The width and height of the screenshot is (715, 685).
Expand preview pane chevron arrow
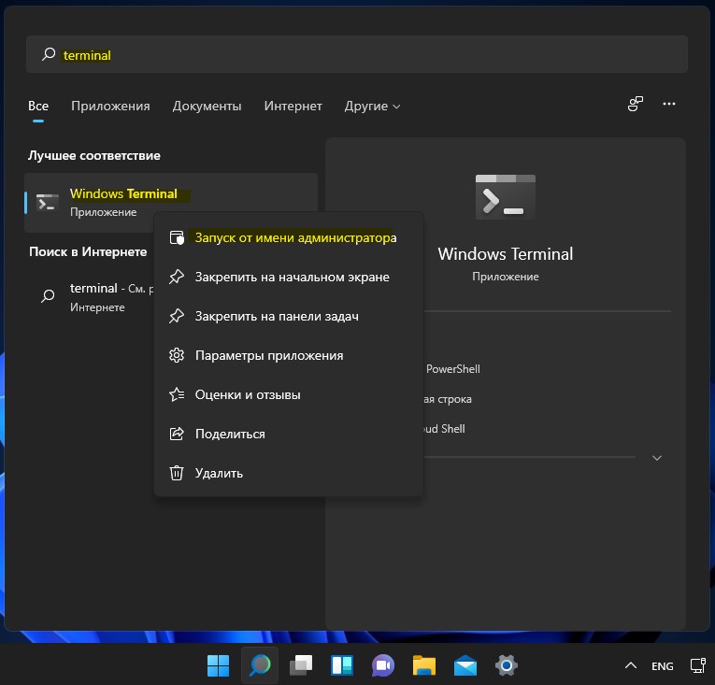[657, 458]
